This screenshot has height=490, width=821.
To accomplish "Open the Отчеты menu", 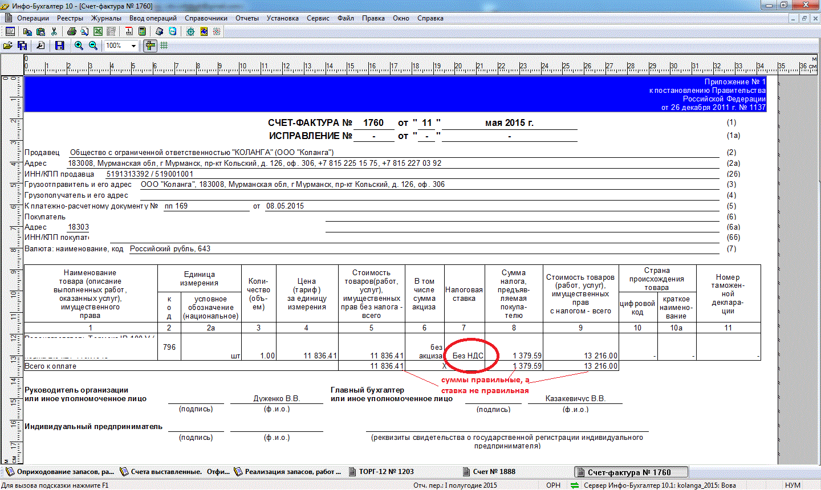I will click(x=247, y=18).
